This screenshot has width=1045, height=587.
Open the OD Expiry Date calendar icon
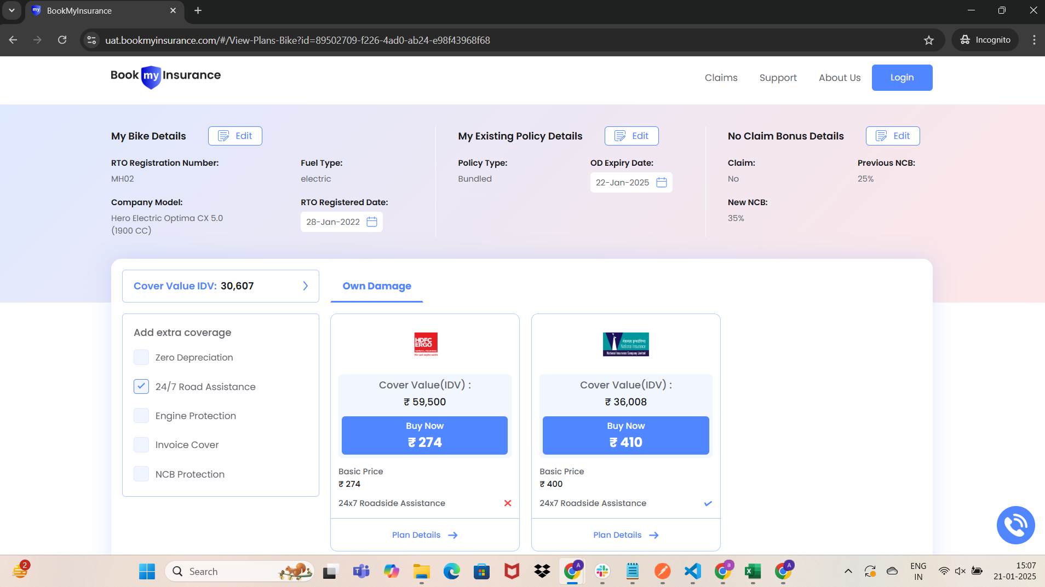click(x=662, y=183)
